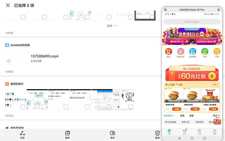Tap the 分享 share icon

[22, 133]
